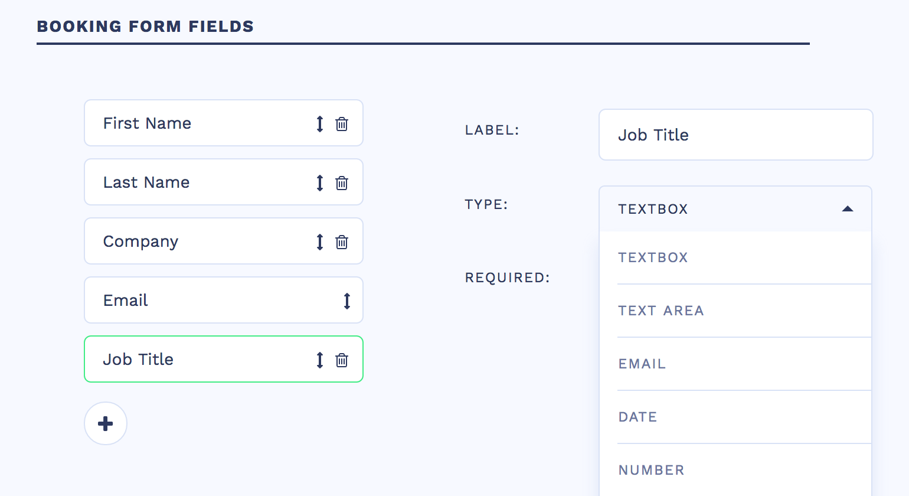
Task: Select Date field type option
Action: (x=637, y=417)
